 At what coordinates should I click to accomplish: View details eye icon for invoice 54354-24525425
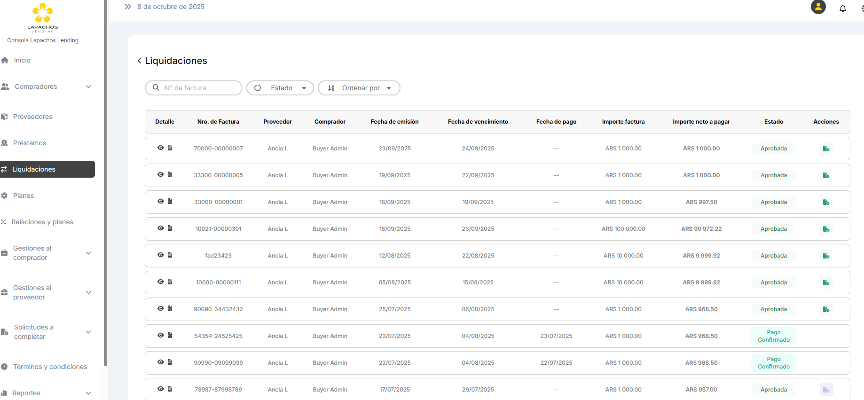pyautogui.click(x=160, y=336)
